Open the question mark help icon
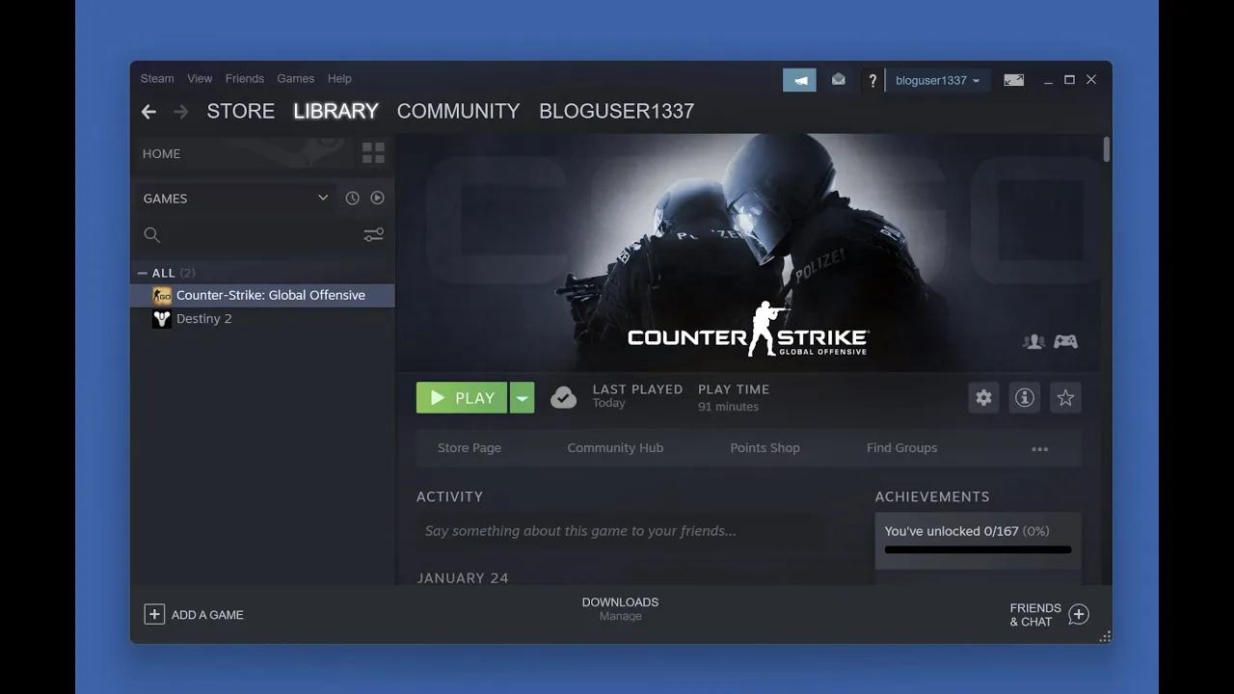This screenshot has width=1234, height=694. tap(872, 80)
